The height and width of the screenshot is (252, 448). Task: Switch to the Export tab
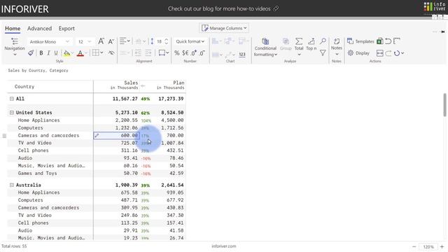coord(66,29)
